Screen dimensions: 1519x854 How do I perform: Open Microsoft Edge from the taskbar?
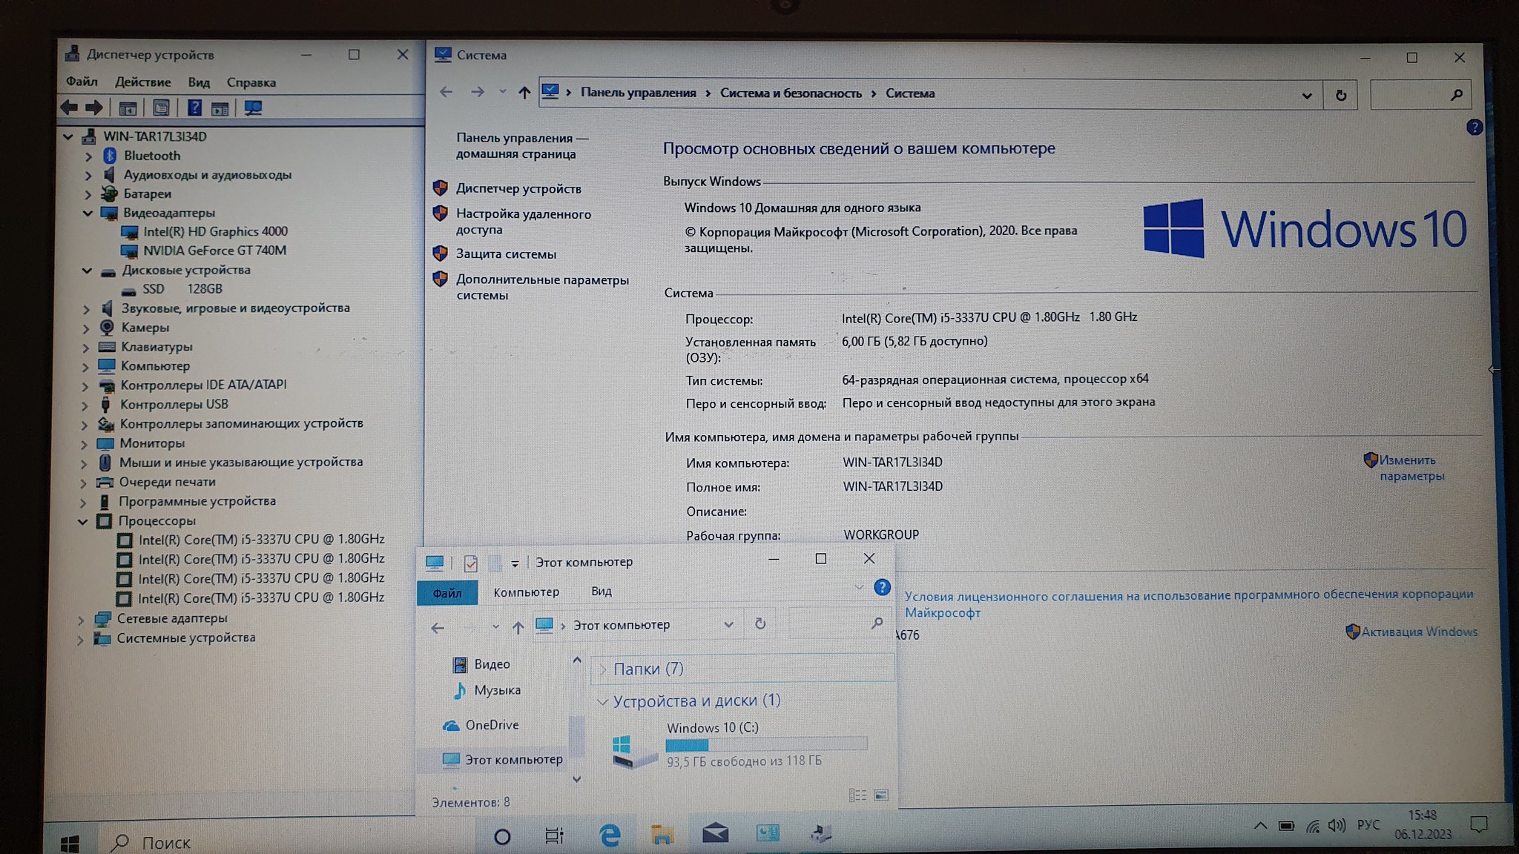[x=610, y=835]
